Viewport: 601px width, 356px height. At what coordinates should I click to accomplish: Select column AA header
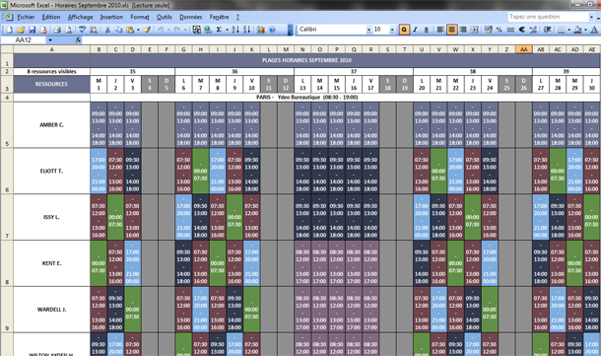[523, 49]
